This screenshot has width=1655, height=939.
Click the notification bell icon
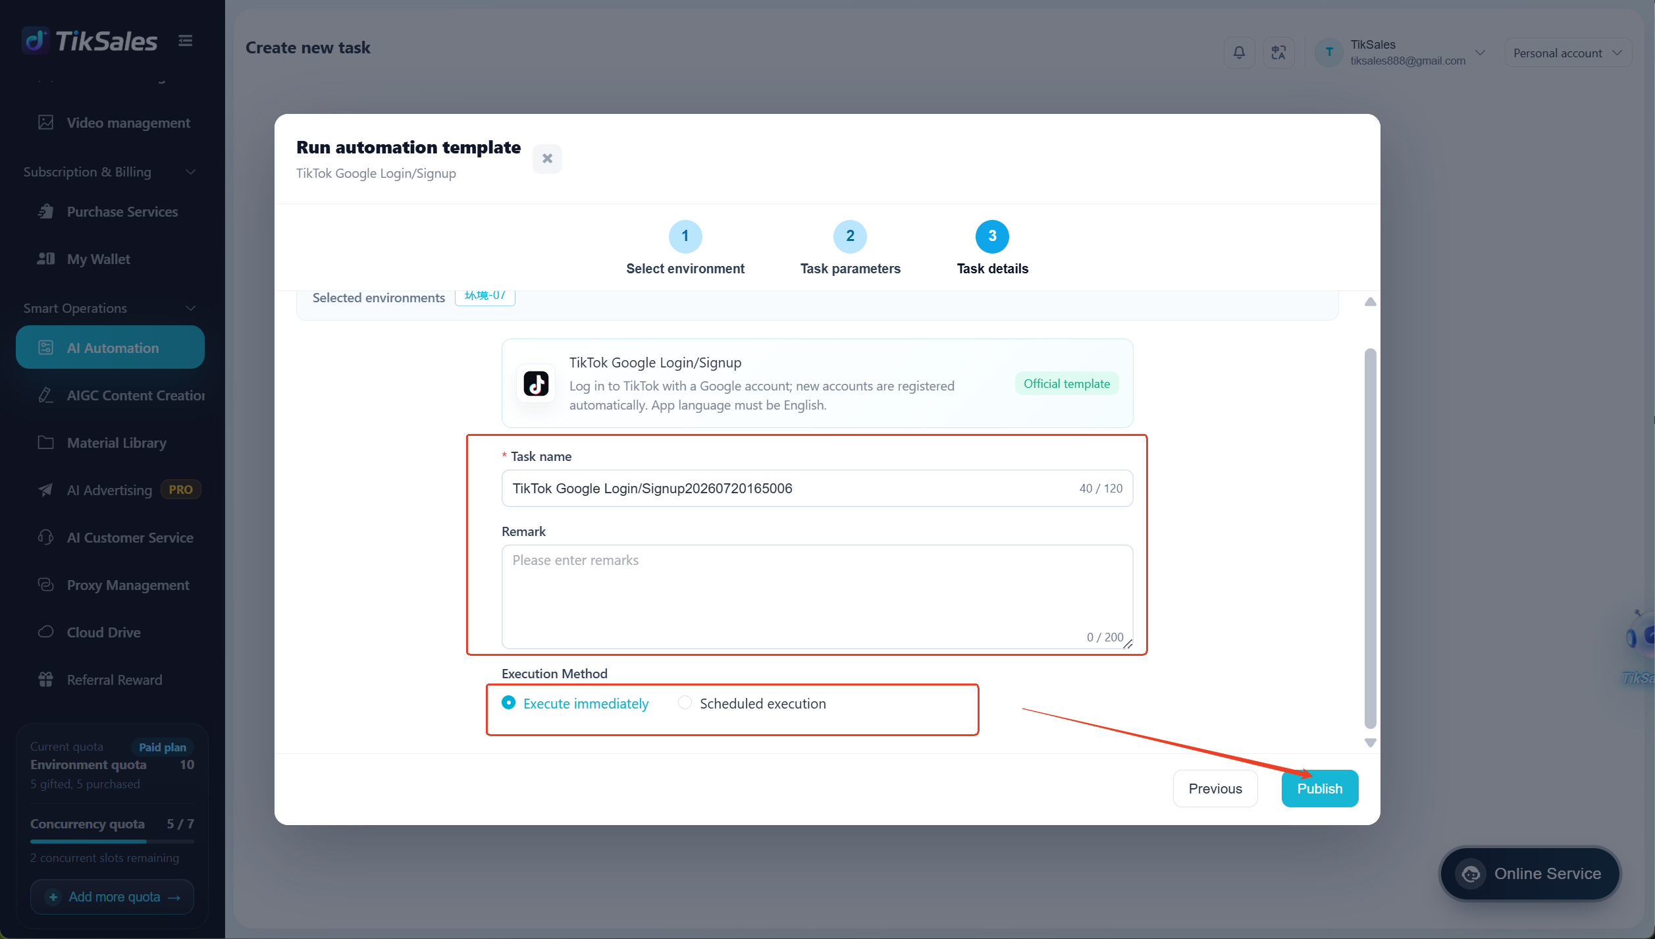[x=1239, y=52]
